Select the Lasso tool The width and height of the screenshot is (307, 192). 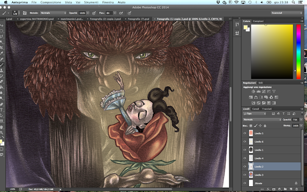(x=1, y=36)
